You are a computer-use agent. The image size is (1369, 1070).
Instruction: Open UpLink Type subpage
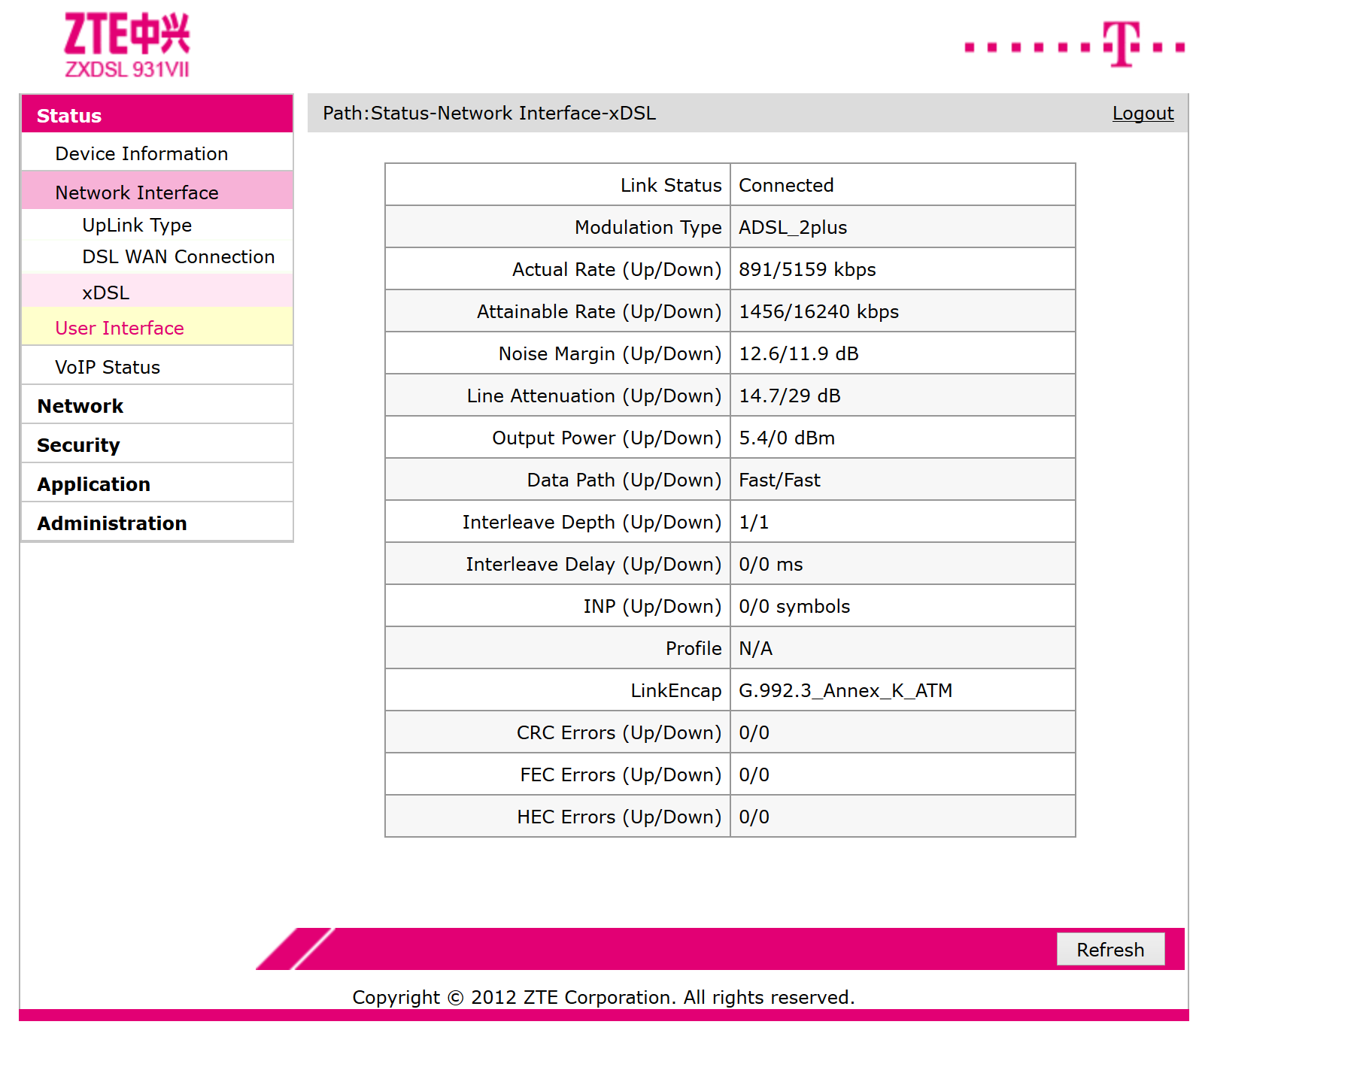tap(136, 226)
